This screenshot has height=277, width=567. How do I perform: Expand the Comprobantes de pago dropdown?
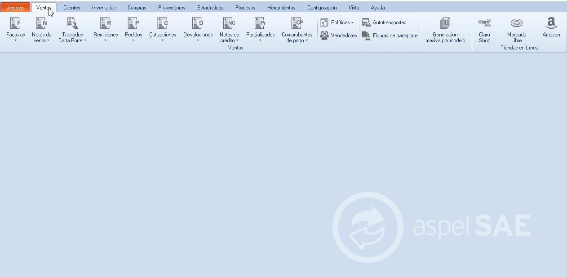coord(307,41)
